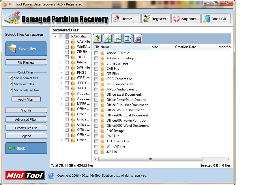277x185 pixels.
Task: Click the Save Files button
Action: 26,49
